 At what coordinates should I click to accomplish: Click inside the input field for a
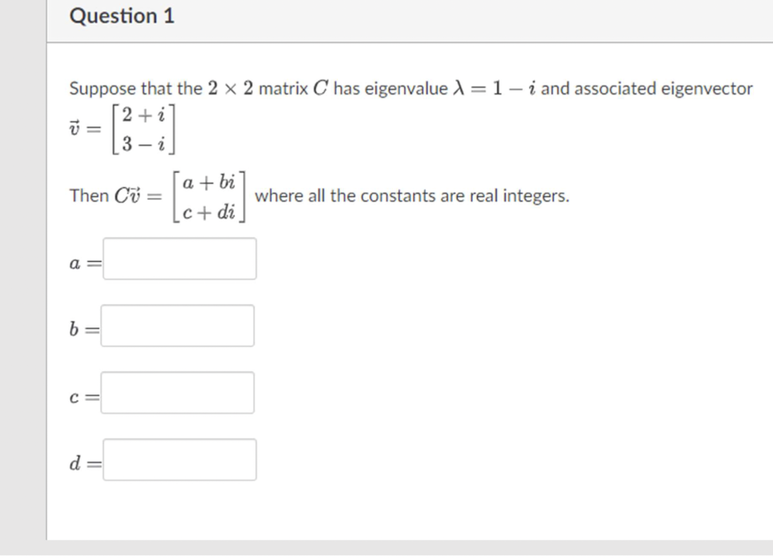tap(180, 259)
